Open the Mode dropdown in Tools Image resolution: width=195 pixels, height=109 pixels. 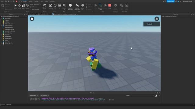point(37,4)
